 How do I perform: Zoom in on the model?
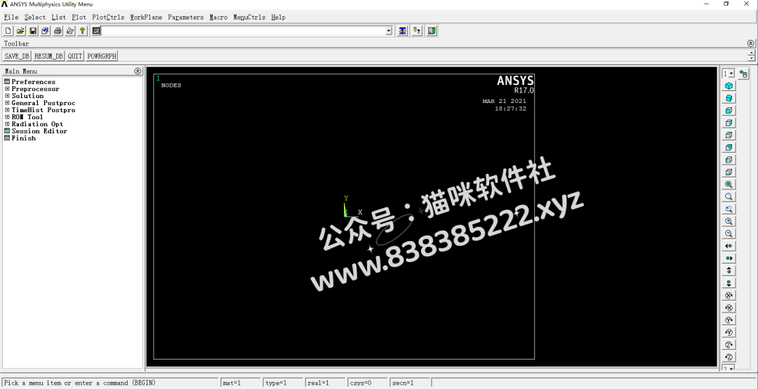pyautogui.click(x=729, y=221)
